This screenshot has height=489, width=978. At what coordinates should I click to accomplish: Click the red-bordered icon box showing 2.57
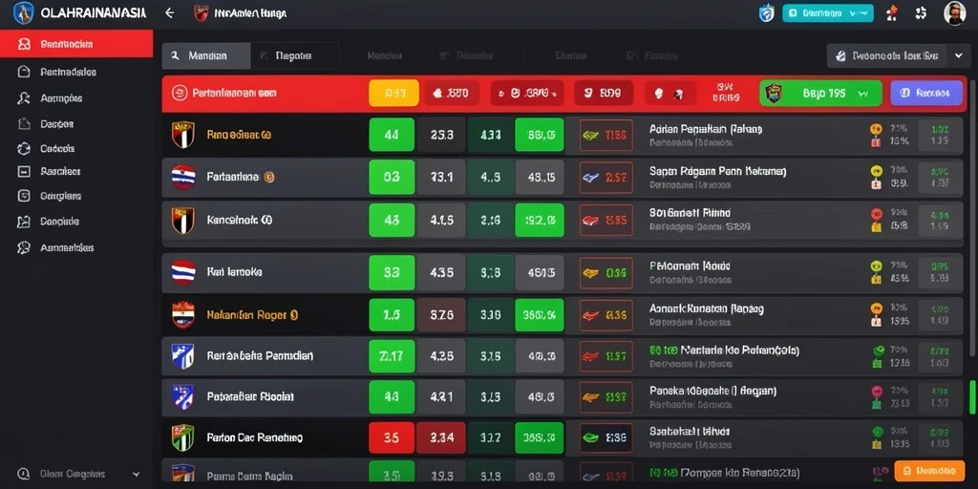point(606,178)
